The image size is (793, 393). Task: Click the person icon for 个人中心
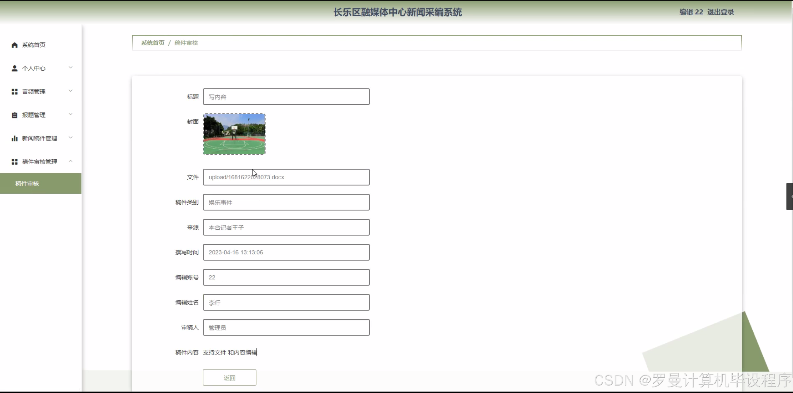click(14, 68)
